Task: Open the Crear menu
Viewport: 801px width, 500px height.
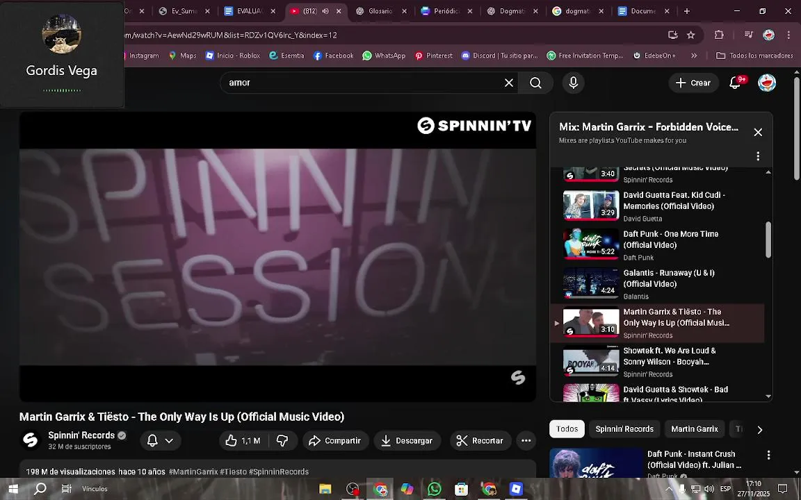Action: coord(693,83)
